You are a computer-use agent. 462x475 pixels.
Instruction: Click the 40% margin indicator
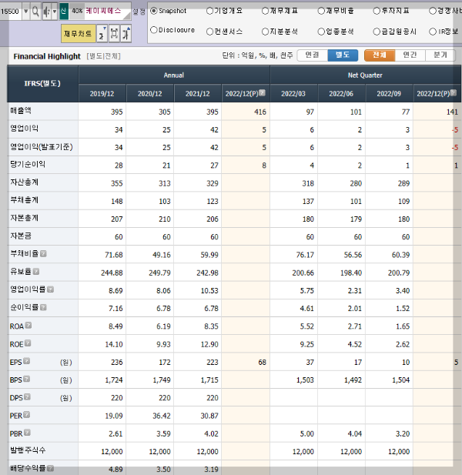coord(77,12)
